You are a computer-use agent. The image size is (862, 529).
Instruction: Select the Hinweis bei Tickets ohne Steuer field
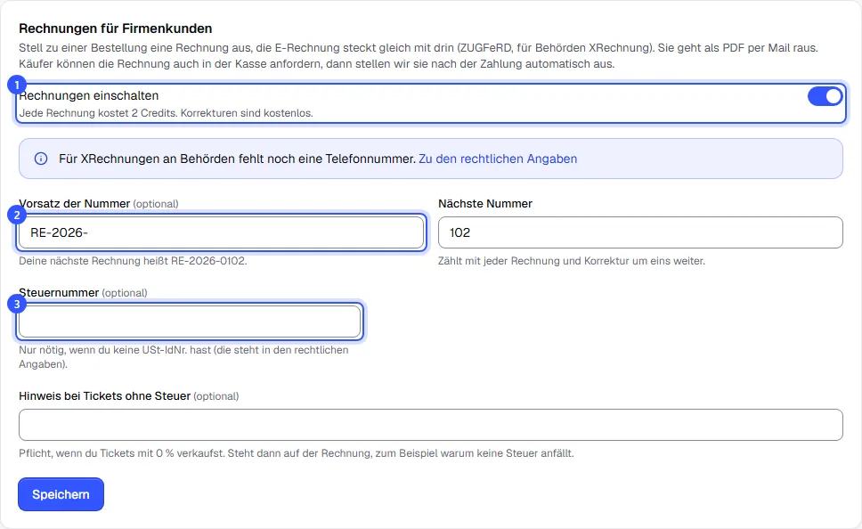430,425
